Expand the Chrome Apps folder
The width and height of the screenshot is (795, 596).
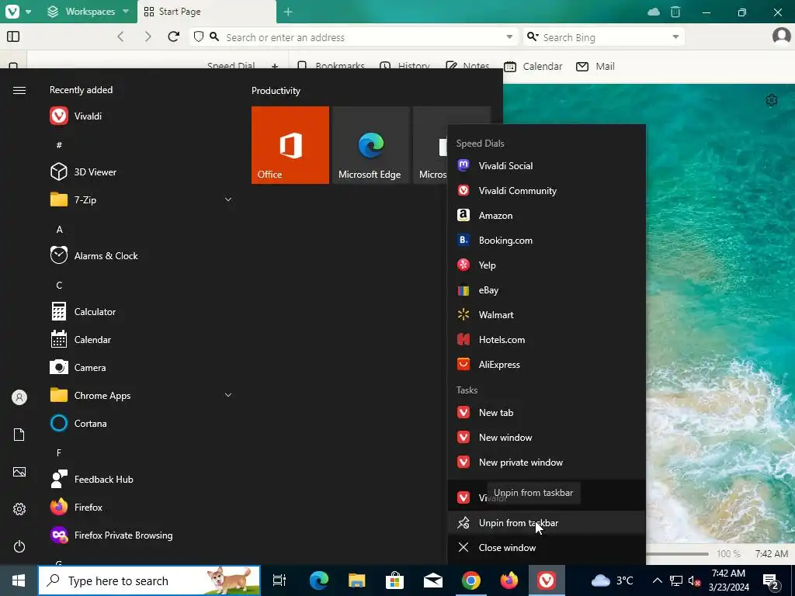[228, 395]
